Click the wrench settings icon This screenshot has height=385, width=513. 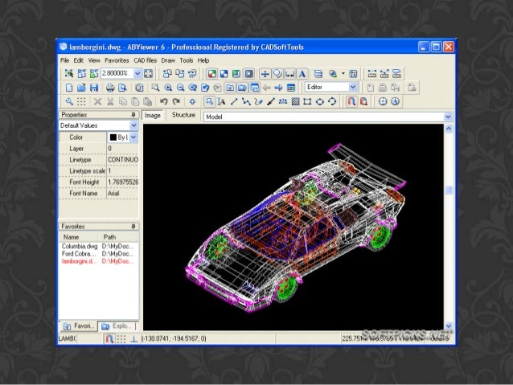tap(69, 101)
